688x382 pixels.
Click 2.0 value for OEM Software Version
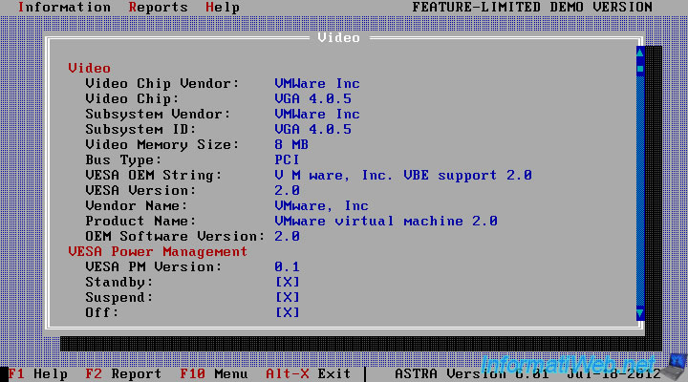[x=287, y=237]
